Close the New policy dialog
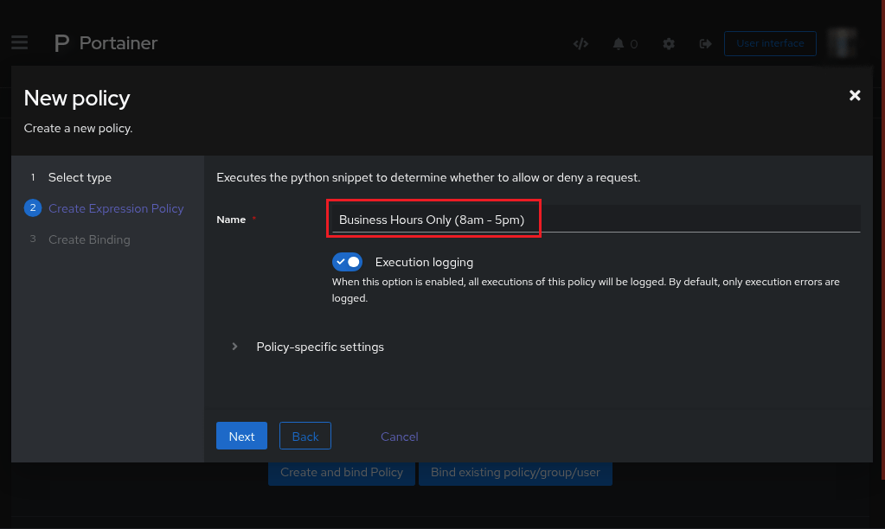This screenshot has height=529, width=885. [x=855, y=96]
